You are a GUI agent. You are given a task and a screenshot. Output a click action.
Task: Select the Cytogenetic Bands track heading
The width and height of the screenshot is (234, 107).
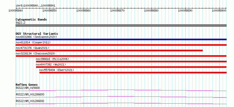(31, 19)
